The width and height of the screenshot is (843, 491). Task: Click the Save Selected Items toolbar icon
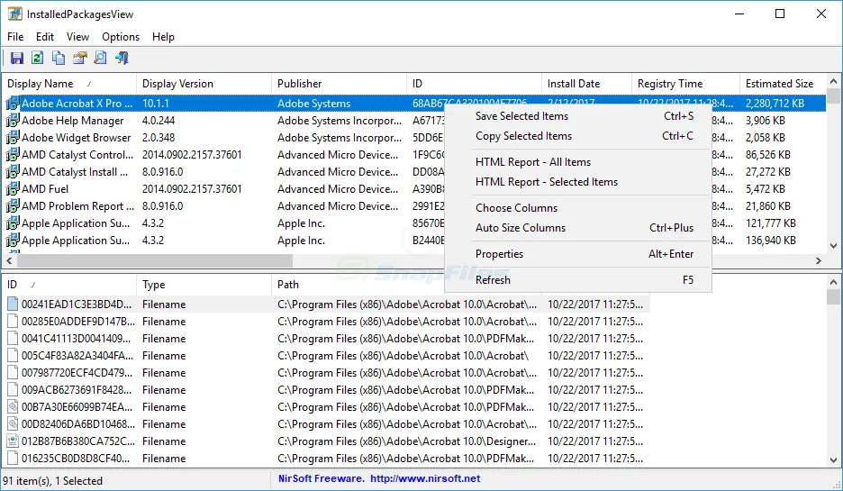pos(17,58)
